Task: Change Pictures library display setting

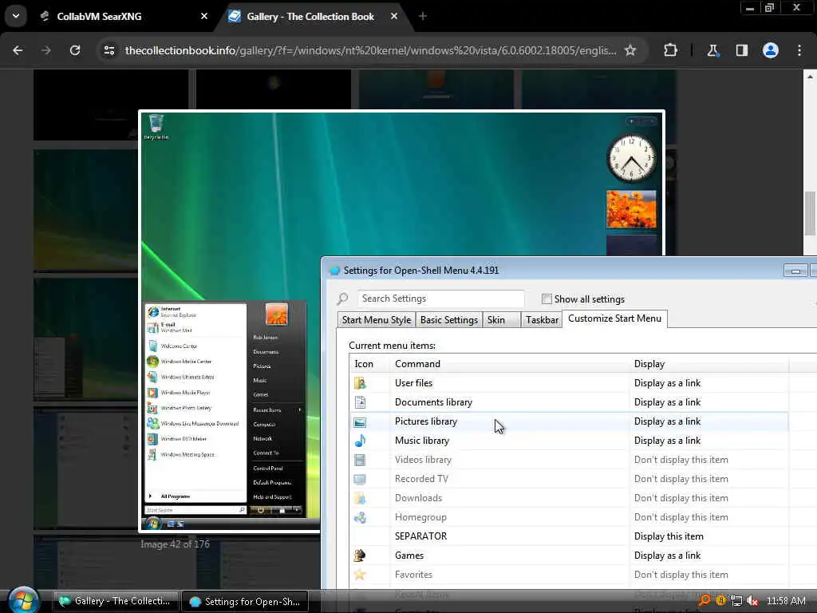Action: 668,421
